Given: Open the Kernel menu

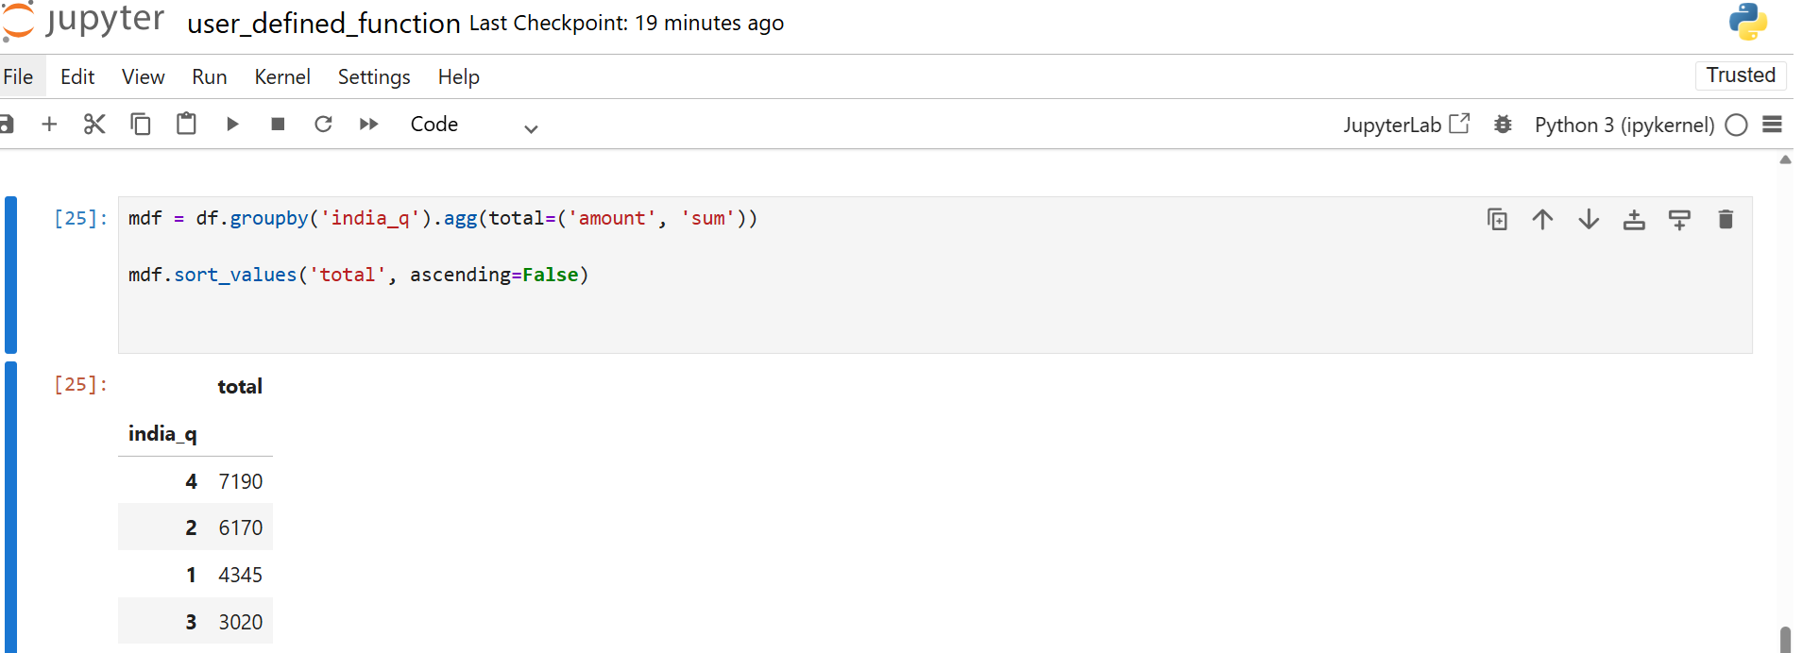Looking at the screenshot, I should coord(281,77).
